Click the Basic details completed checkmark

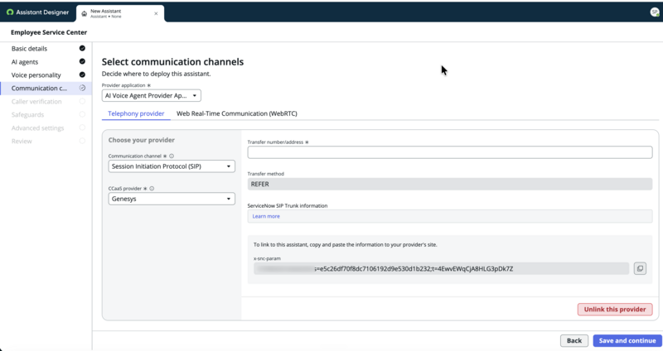tap(82, 48)
